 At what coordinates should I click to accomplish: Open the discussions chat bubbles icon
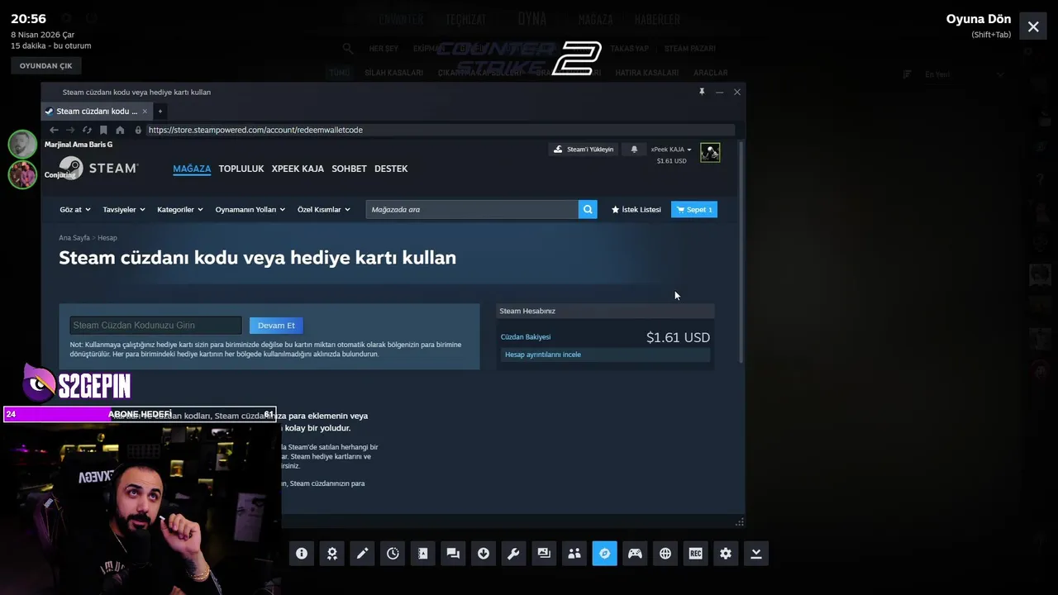(453, 554)
